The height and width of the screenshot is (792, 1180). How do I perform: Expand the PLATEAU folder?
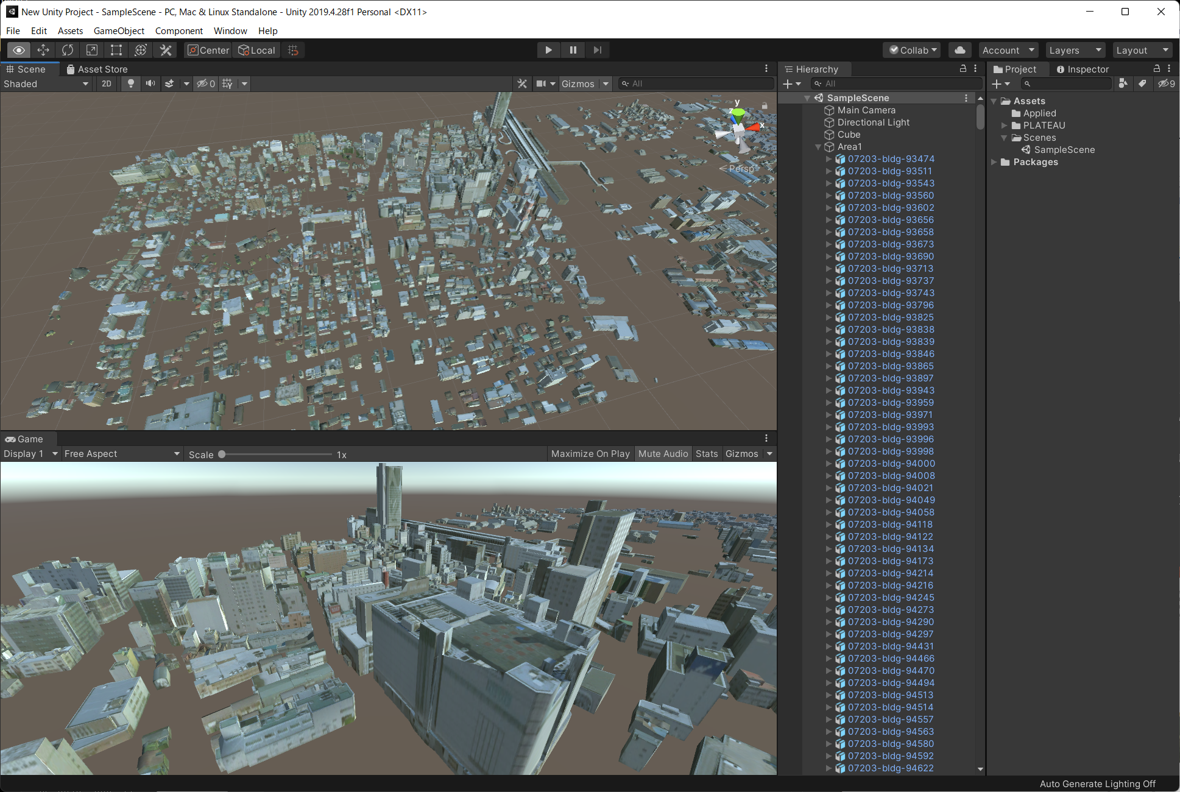click(1005, 126)
